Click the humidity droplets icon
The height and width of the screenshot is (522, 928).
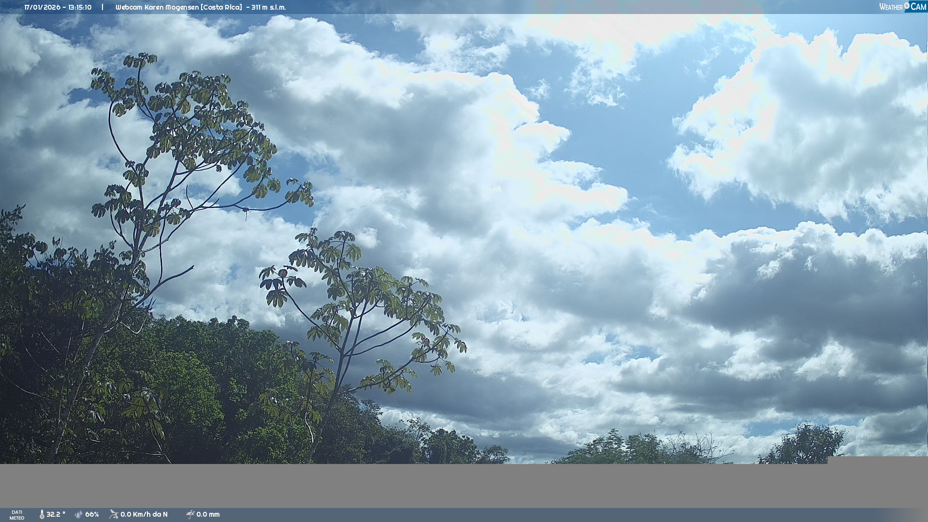(79, 515)
